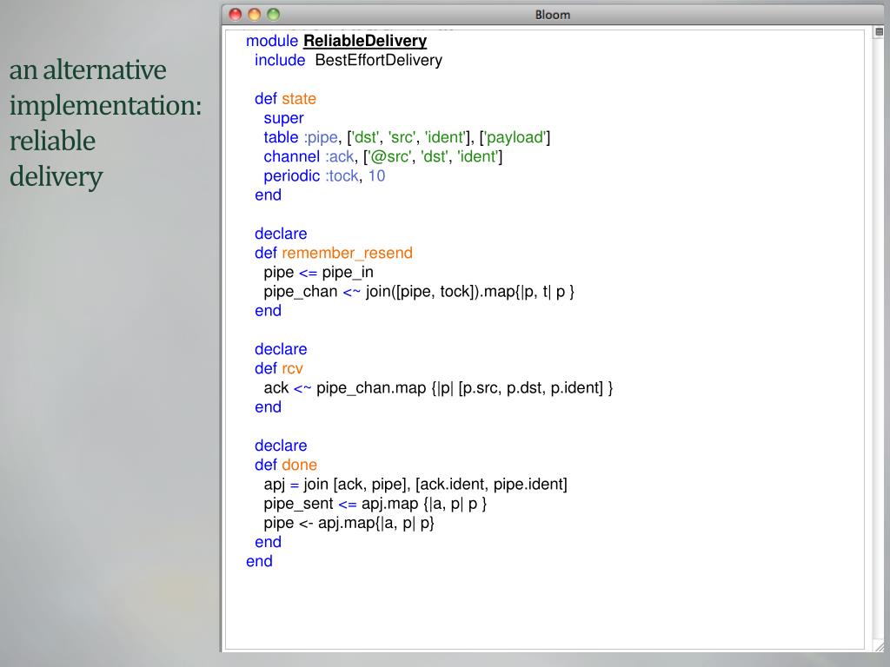Click 'declare' above def done

(281, 446)
